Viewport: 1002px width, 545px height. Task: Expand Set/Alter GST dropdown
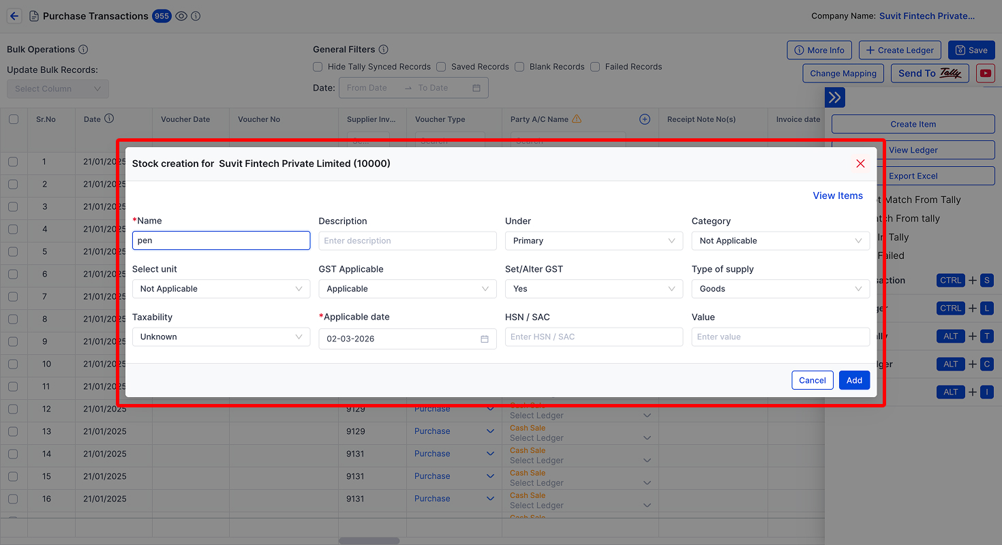click(x=594, y=289)
